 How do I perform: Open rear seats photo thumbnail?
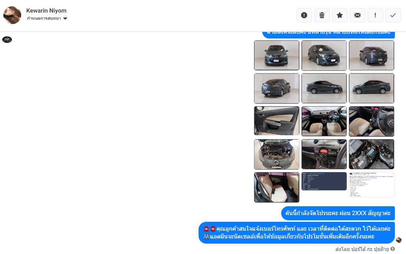pos(277,187)
